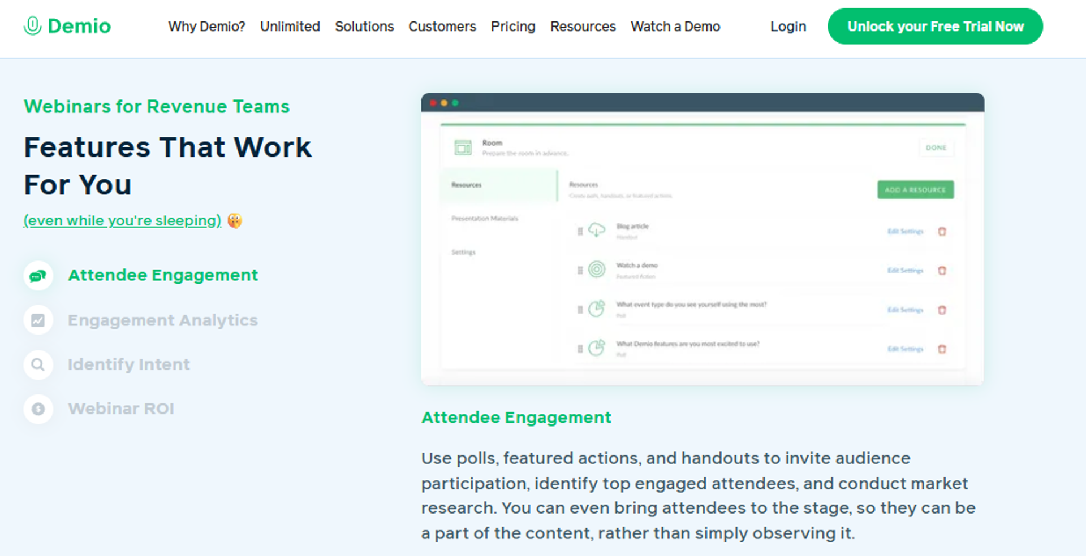The height and width of the screenshot is (556, 1086).
Task: Click Unlock your Free Trial Now button
Action: pos(935,26)
